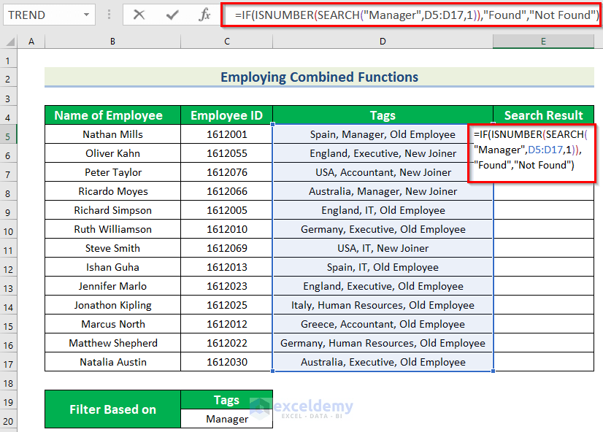The width and height of the screenshot is (603, 432).
Task: Select the Filter Based on cell
Action: 112,409
